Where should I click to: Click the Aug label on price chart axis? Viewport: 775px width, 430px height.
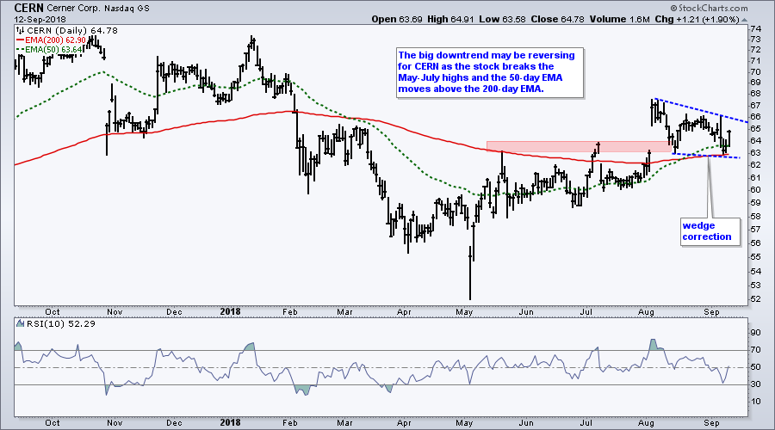point(646,312)
